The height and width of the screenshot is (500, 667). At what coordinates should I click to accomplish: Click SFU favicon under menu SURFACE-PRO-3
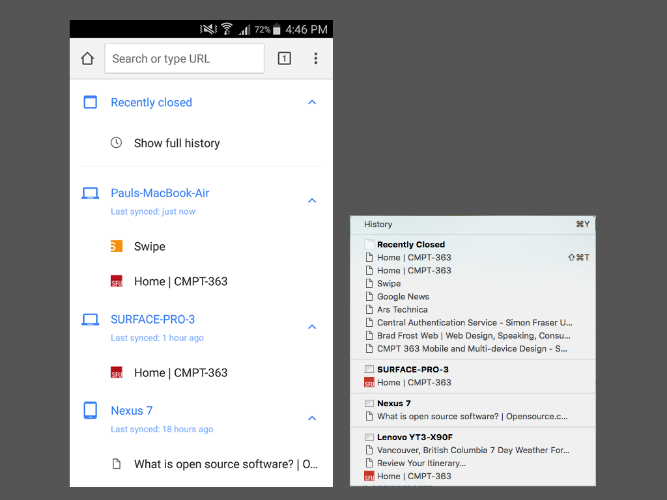click(369, 383)
